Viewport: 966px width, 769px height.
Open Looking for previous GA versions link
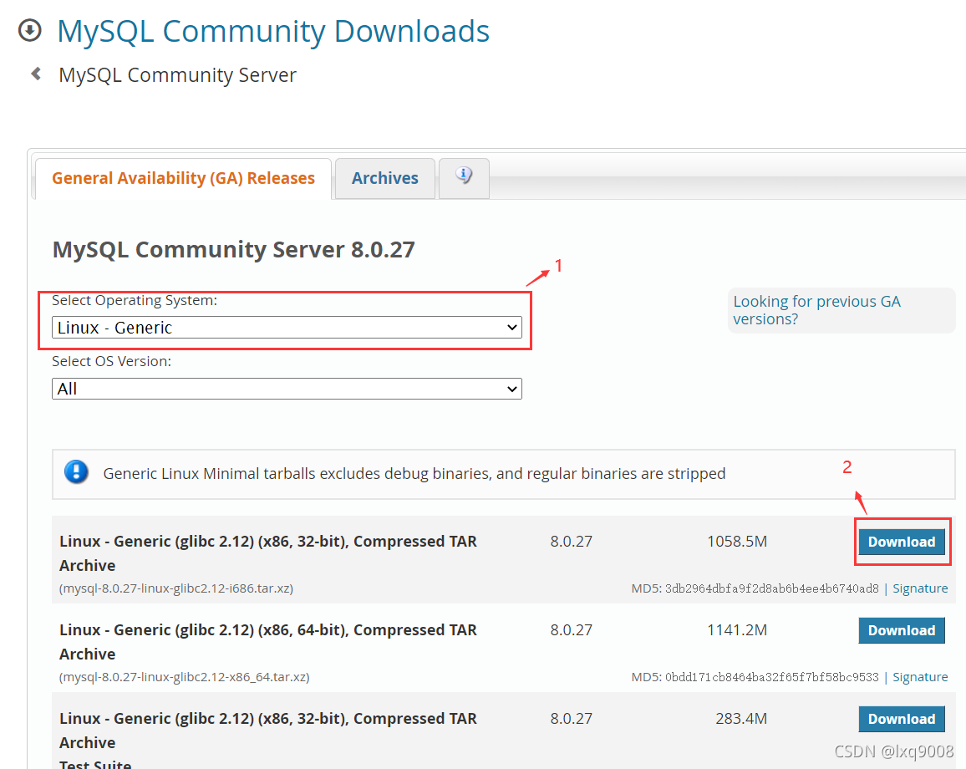pos(816,310)
